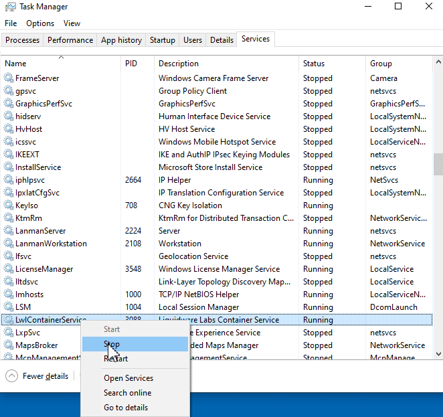Click the KeyIso service gear icon
This screenshot has width=443, height=417.
click(x=9, y=205)
